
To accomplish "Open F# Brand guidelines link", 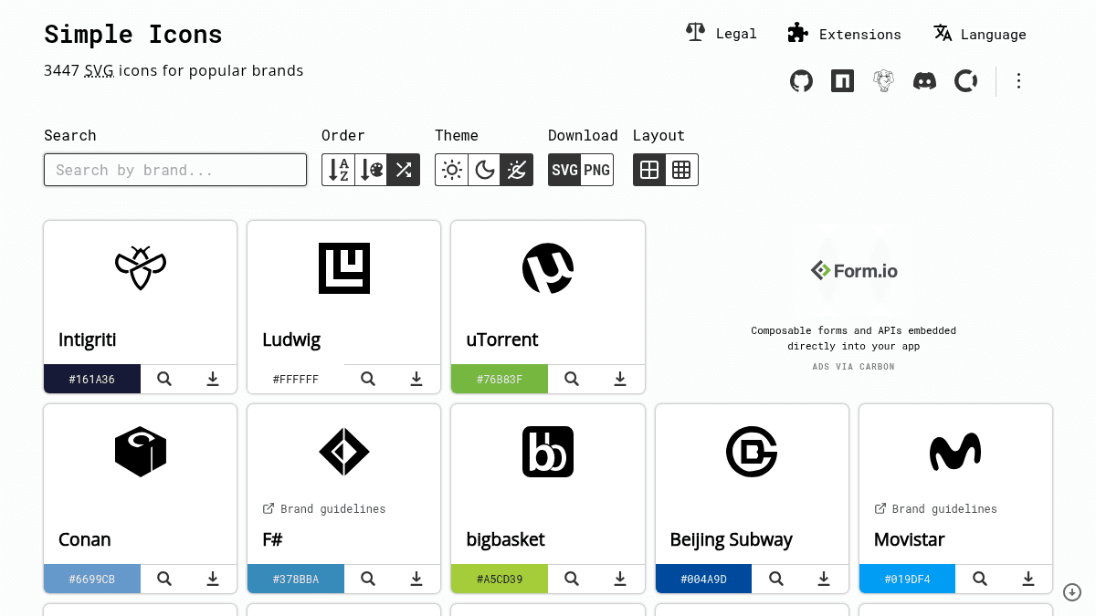I will [324, 509].
